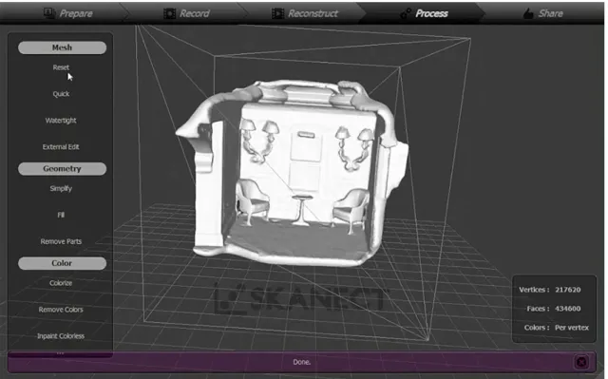This screenshot has width=608, height=379.
Task: Click the scanned room 3D model
Action: 293,173
